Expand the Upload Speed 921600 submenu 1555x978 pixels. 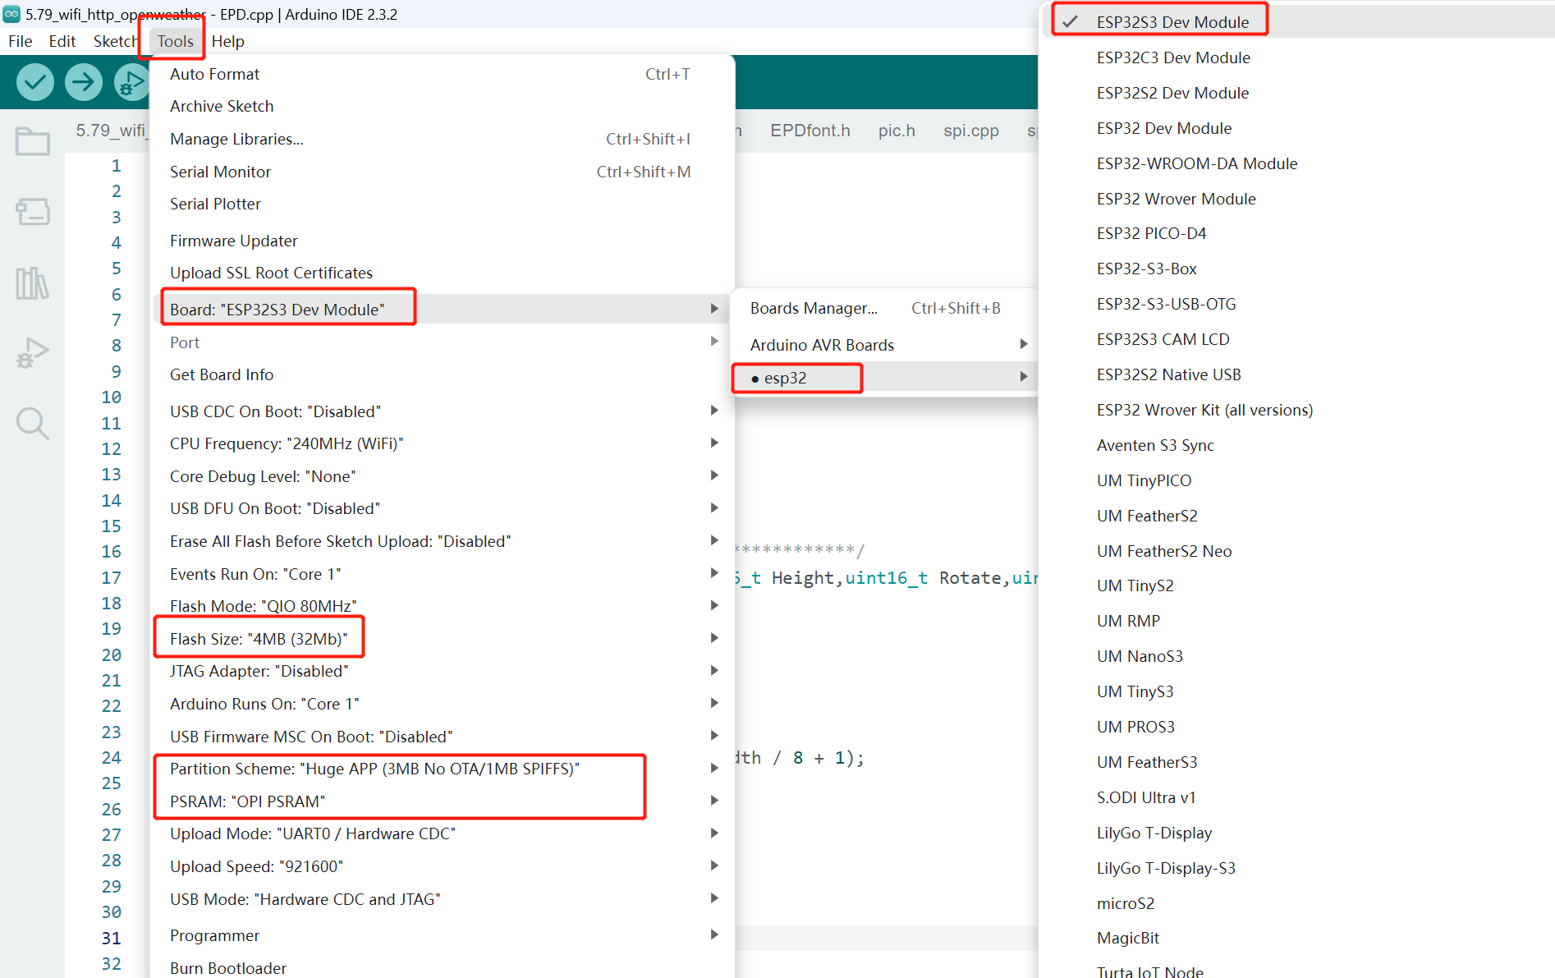click(x=442, y=866)
